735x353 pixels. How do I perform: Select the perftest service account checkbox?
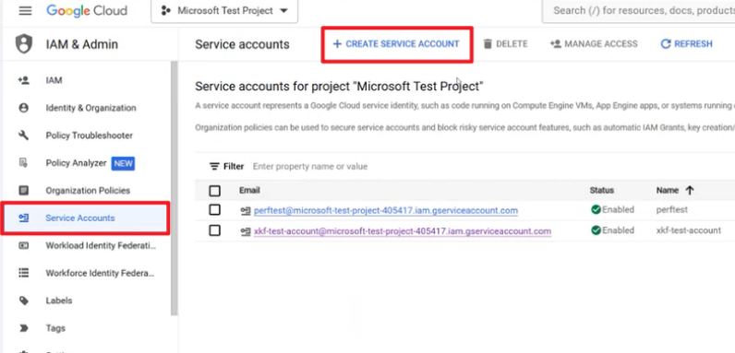pyautogui.click(x=215, y=210)
